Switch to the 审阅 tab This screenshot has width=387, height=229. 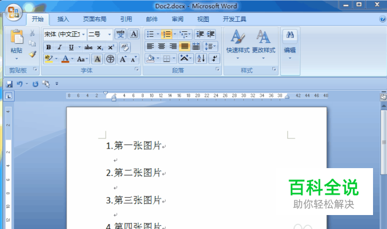(x=177, y=19)
